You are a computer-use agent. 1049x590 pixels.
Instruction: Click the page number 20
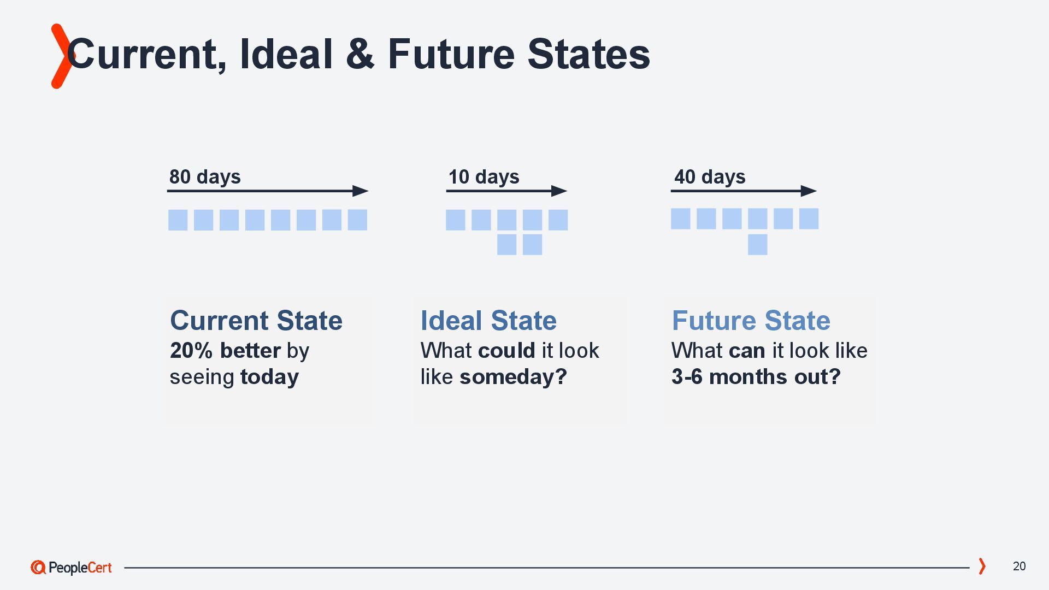[x=1019, y=567]
